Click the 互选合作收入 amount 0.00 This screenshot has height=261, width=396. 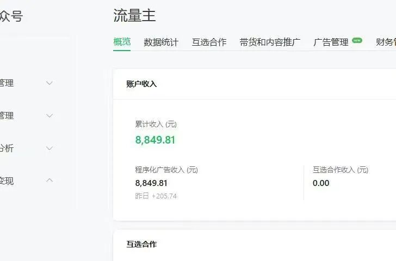coord(321,183)
